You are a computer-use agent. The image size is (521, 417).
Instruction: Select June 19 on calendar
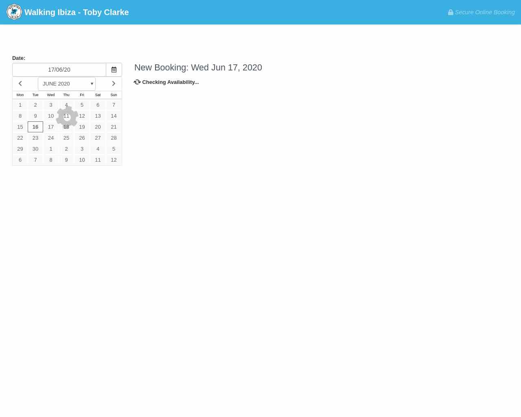click(82, 127)
